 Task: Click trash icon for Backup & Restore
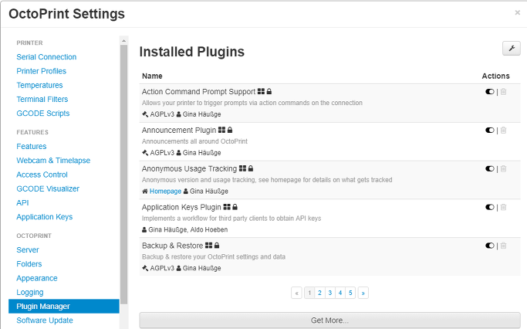point(503,246)
